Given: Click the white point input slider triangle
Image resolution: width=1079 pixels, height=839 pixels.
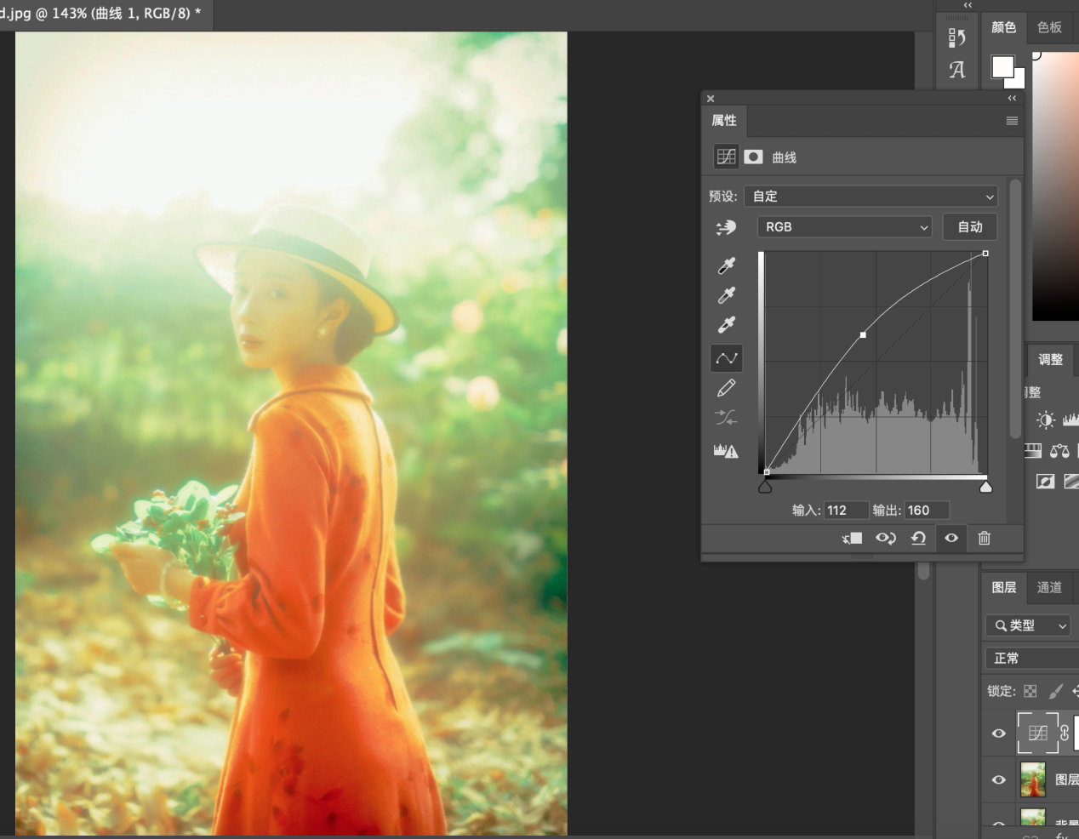Looking at the screenshot, I should click(985, 487).
